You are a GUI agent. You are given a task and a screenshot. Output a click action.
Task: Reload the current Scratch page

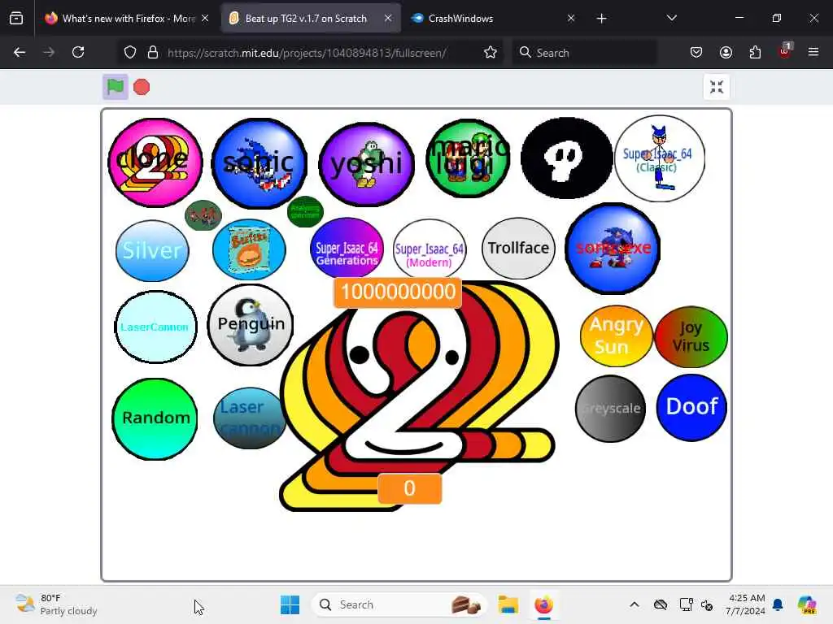tap(78, 52)
